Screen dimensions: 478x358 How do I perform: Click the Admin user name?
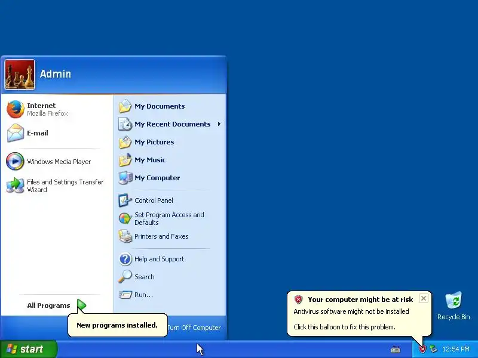56,73
